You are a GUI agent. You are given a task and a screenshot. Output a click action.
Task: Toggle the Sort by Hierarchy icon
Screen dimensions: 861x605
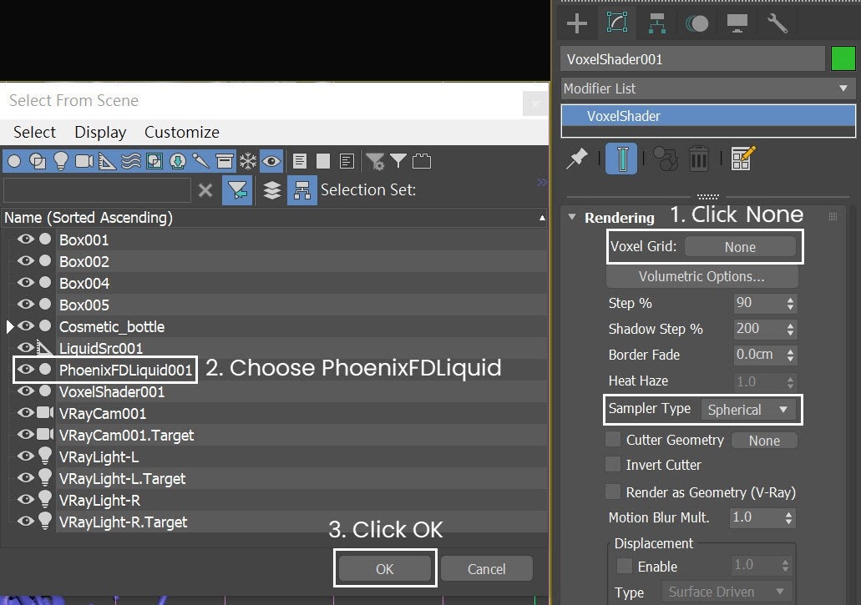[x=302, y=190]
